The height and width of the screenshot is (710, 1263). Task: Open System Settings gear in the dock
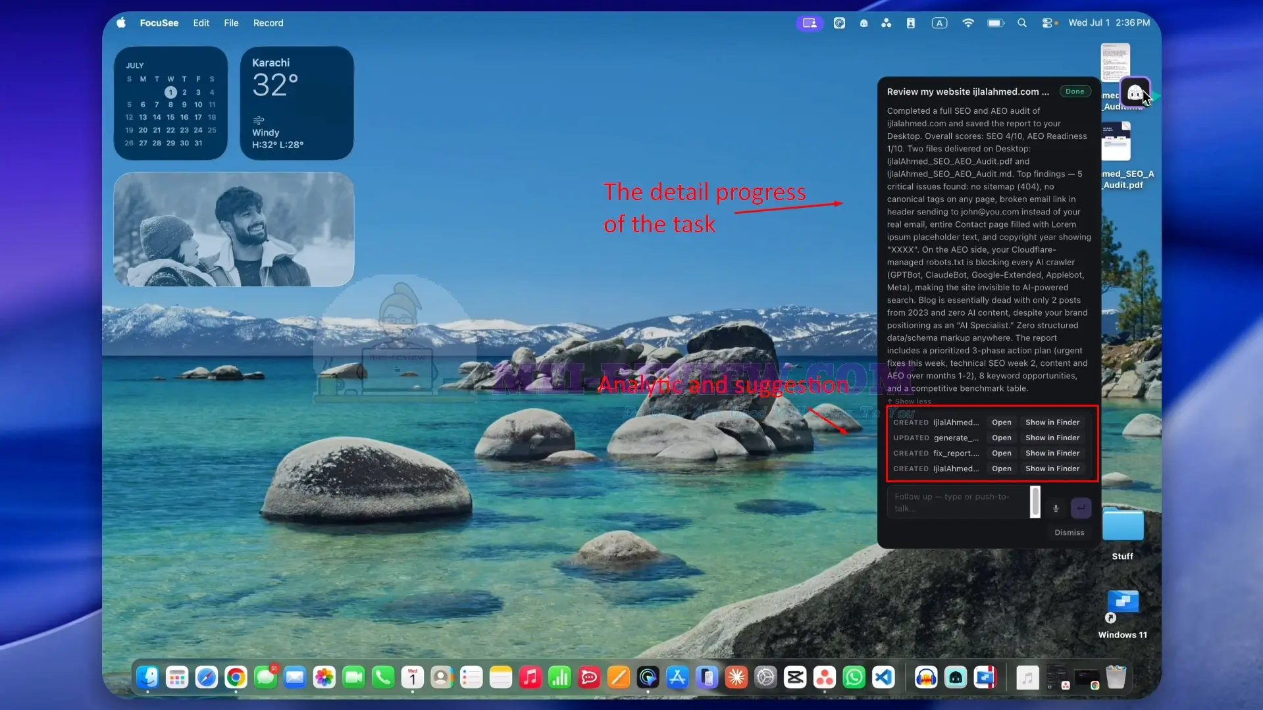[765, 677]
